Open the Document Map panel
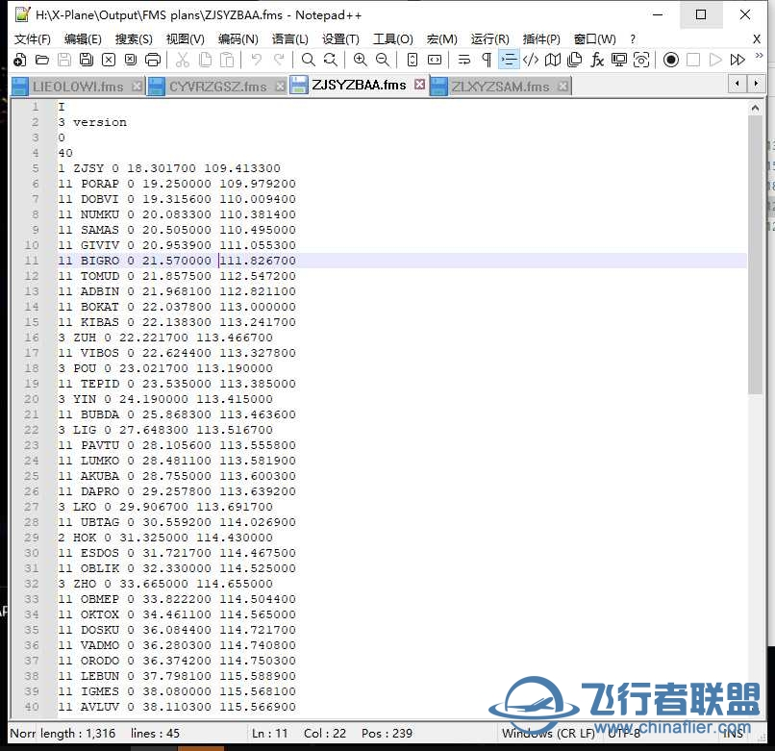 point(553,60)
